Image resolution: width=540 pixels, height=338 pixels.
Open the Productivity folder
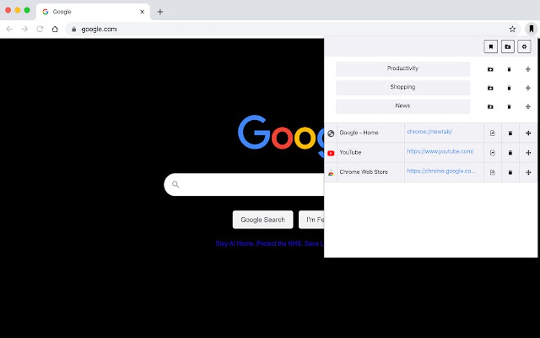coord(402,68)
